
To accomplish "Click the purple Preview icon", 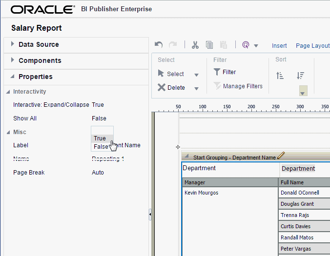I will (x=246, y=45).
